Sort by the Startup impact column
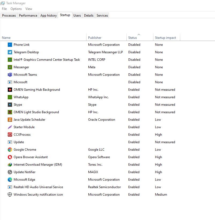The width and height of the screenshot is (215, 220). tap(167, 37)
